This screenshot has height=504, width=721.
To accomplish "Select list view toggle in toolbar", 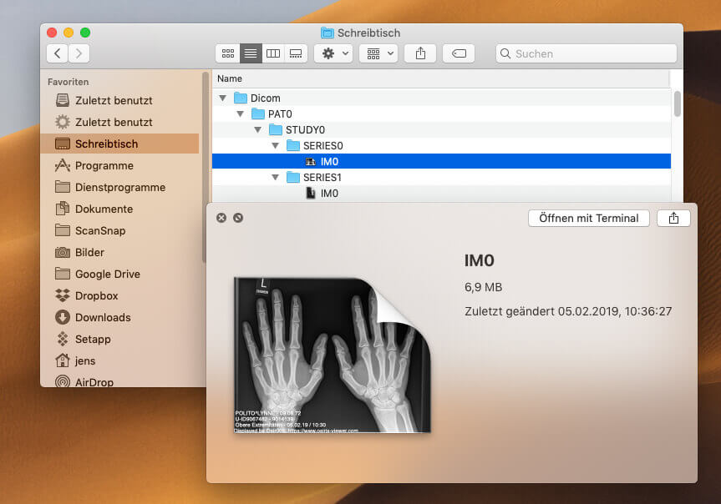I will click(251, 53).
